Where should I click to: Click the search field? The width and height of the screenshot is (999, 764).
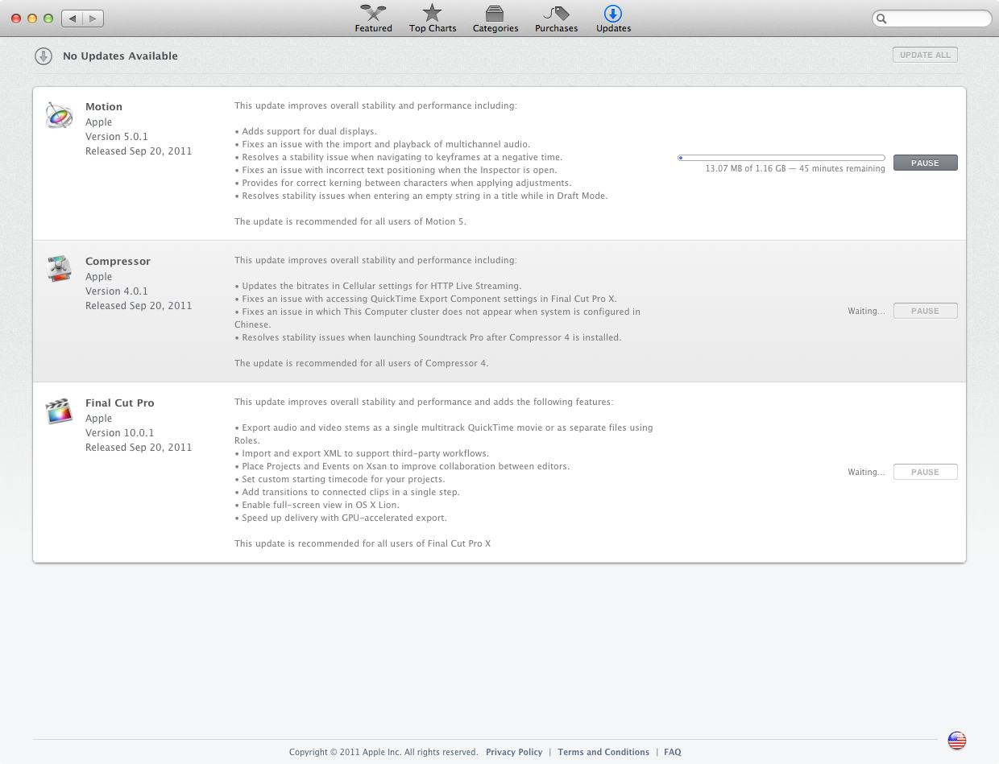pyautogui.click(x=931, y=18)
